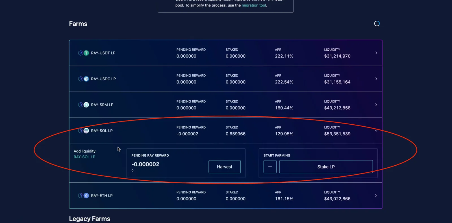The height and width of the screenshot is (223, 452).
Task: Click the START FARMING label
Action: (x=277, y=155)
